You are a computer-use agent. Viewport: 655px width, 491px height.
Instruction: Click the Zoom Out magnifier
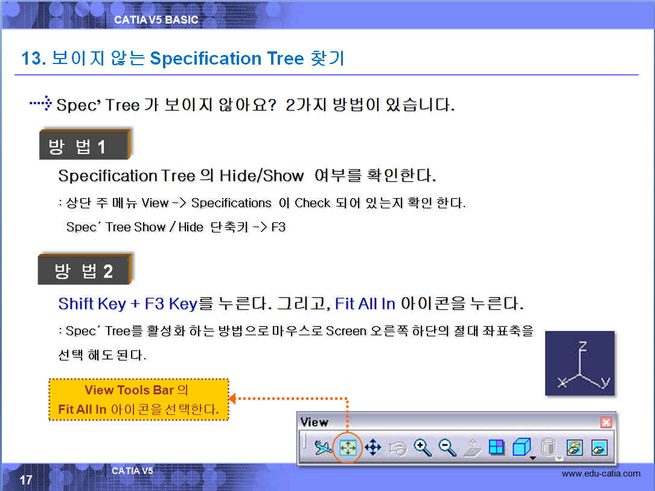pyautogui.click(x=447, y=448)
